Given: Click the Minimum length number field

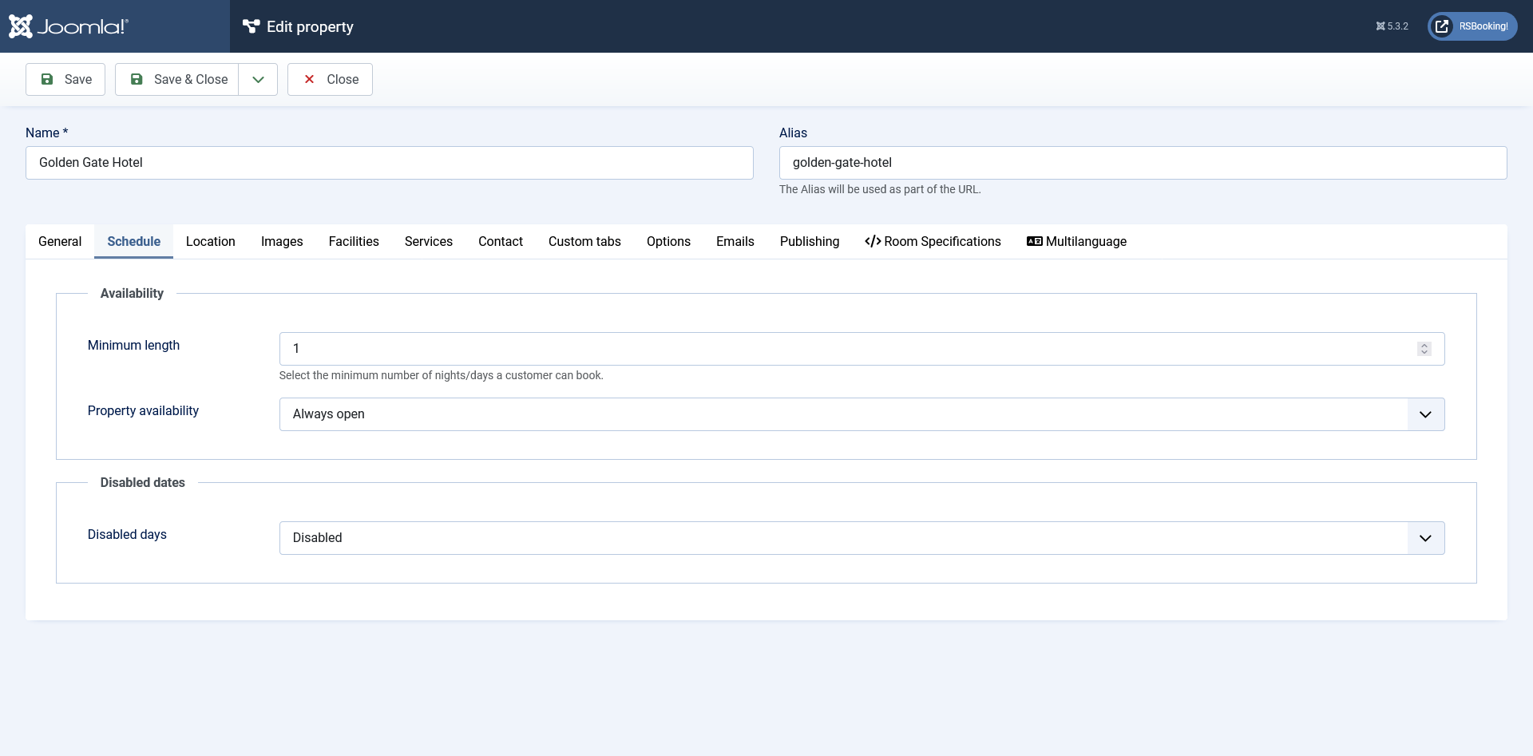Looking at the screenshot, I should (862, 349).
